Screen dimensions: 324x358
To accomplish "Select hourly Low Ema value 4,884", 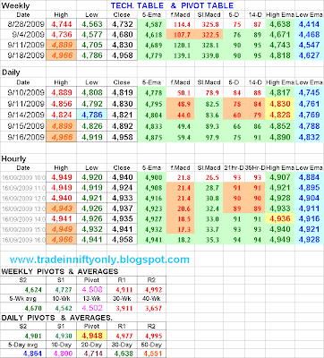I will [309, 177].
